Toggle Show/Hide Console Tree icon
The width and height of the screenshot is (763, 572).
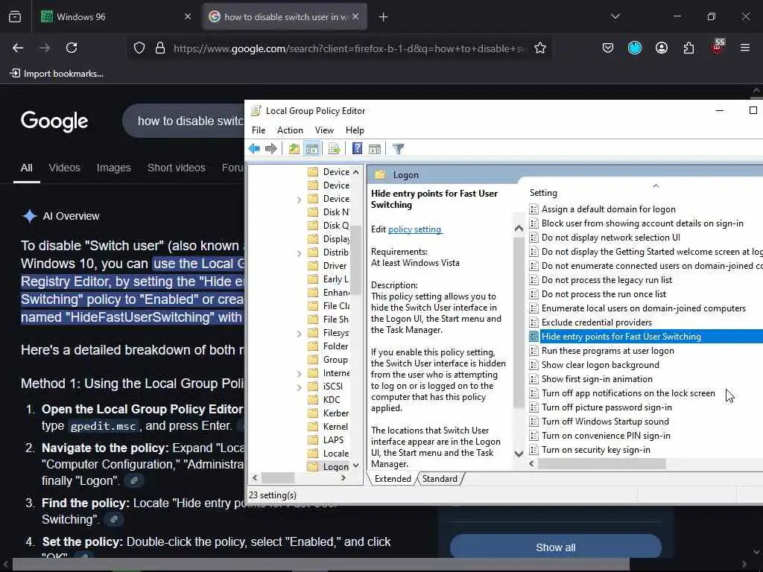312,149
